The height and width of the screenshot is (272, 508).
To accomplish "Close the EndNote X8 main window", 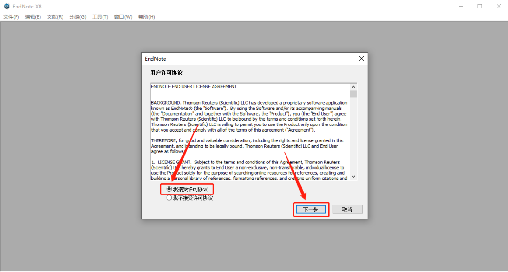I will [x=499, y=6].
